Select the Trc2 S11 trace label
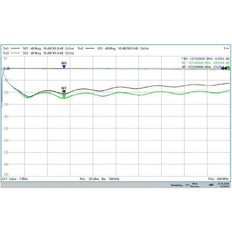 [x=100, y=48]
